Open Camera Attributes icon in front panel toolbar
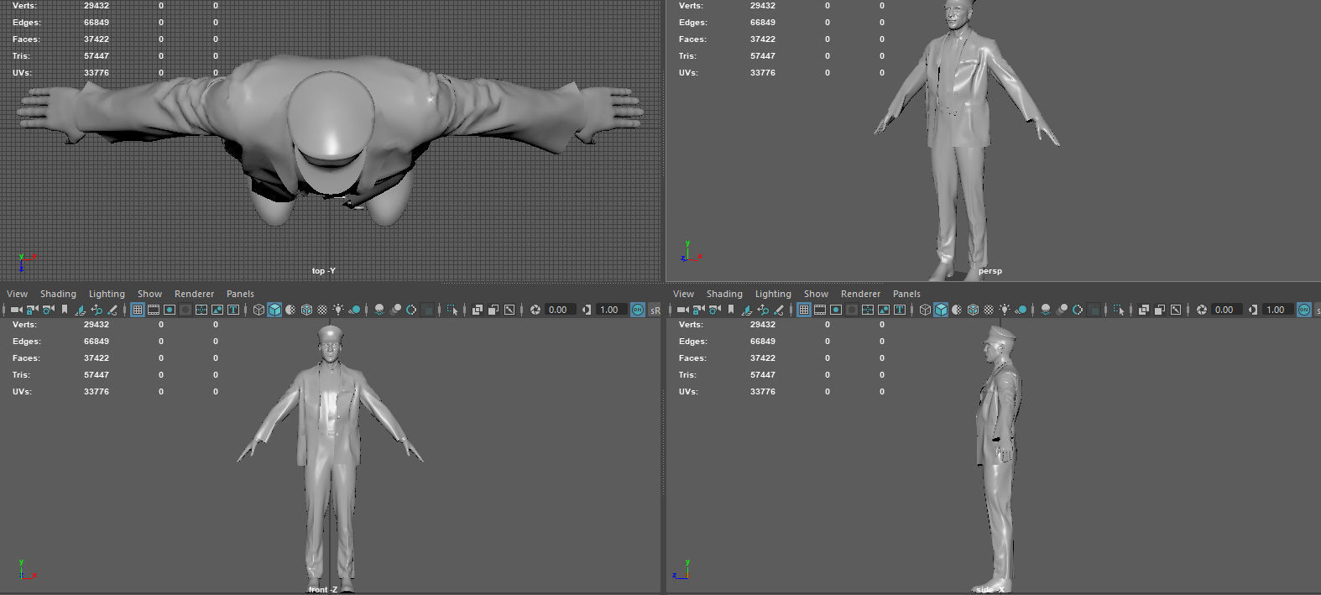Image resolution: width=1321 pixels, height=595 pixels. pyautogui.click(x=48, y=310)
